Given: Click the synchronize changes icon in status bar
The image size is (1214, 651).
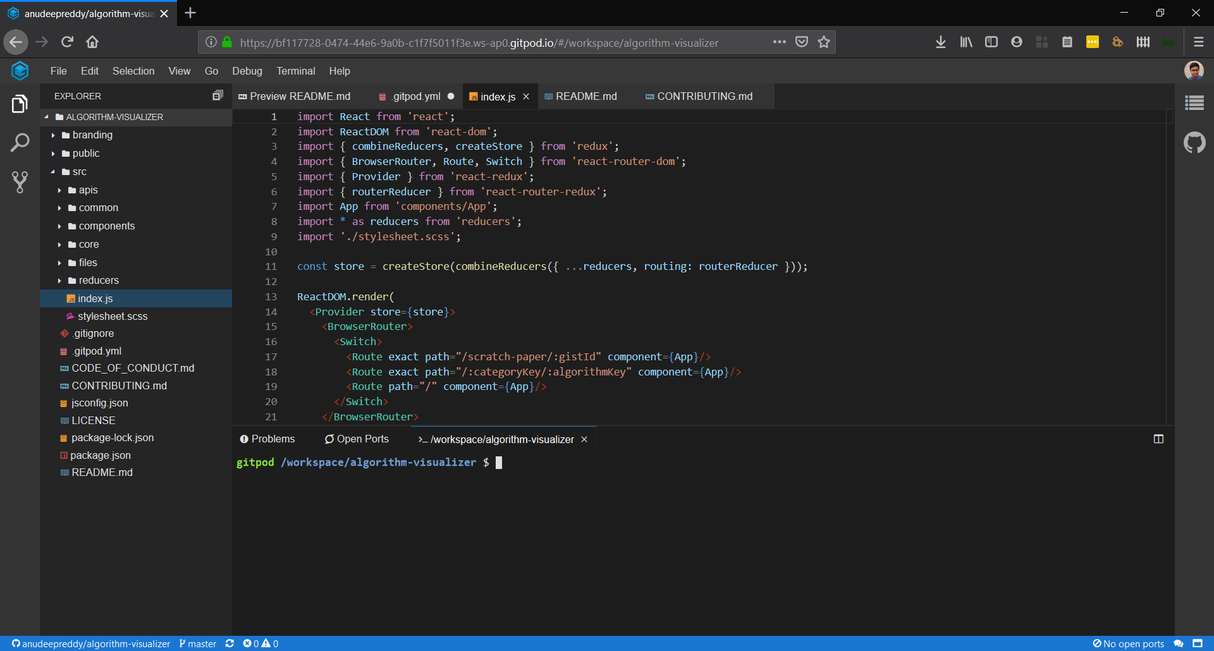Looking at the screenshot, I should (x=230, y=643).
